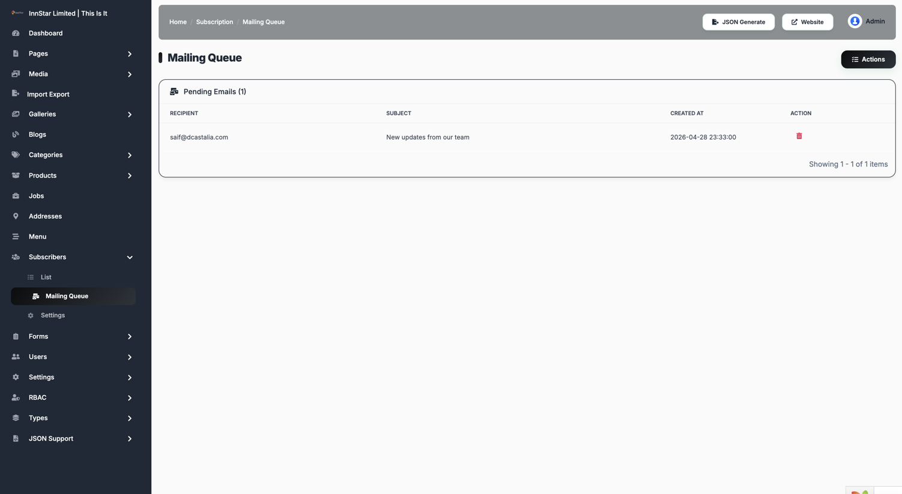902x494 pixels.
Task: Click the List icon under Subscribers
Action: pos(31,277)
